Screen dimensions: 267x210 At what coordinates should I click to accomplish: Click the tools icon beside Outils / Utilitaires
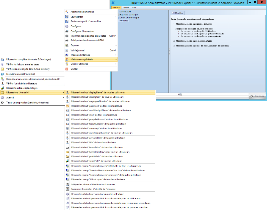point(67,64)
